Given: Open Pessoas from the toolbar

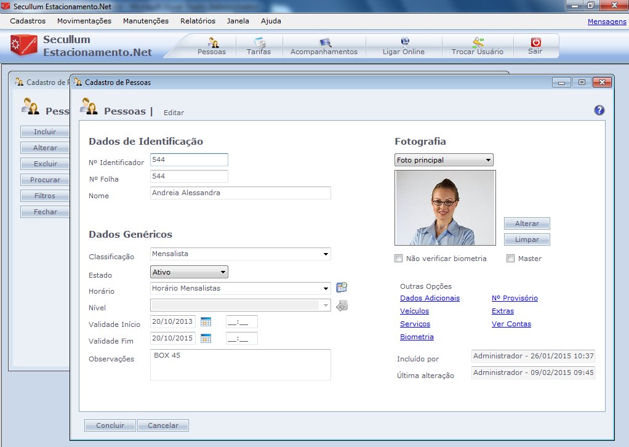Looking at the screenshot, I should 212,46.
